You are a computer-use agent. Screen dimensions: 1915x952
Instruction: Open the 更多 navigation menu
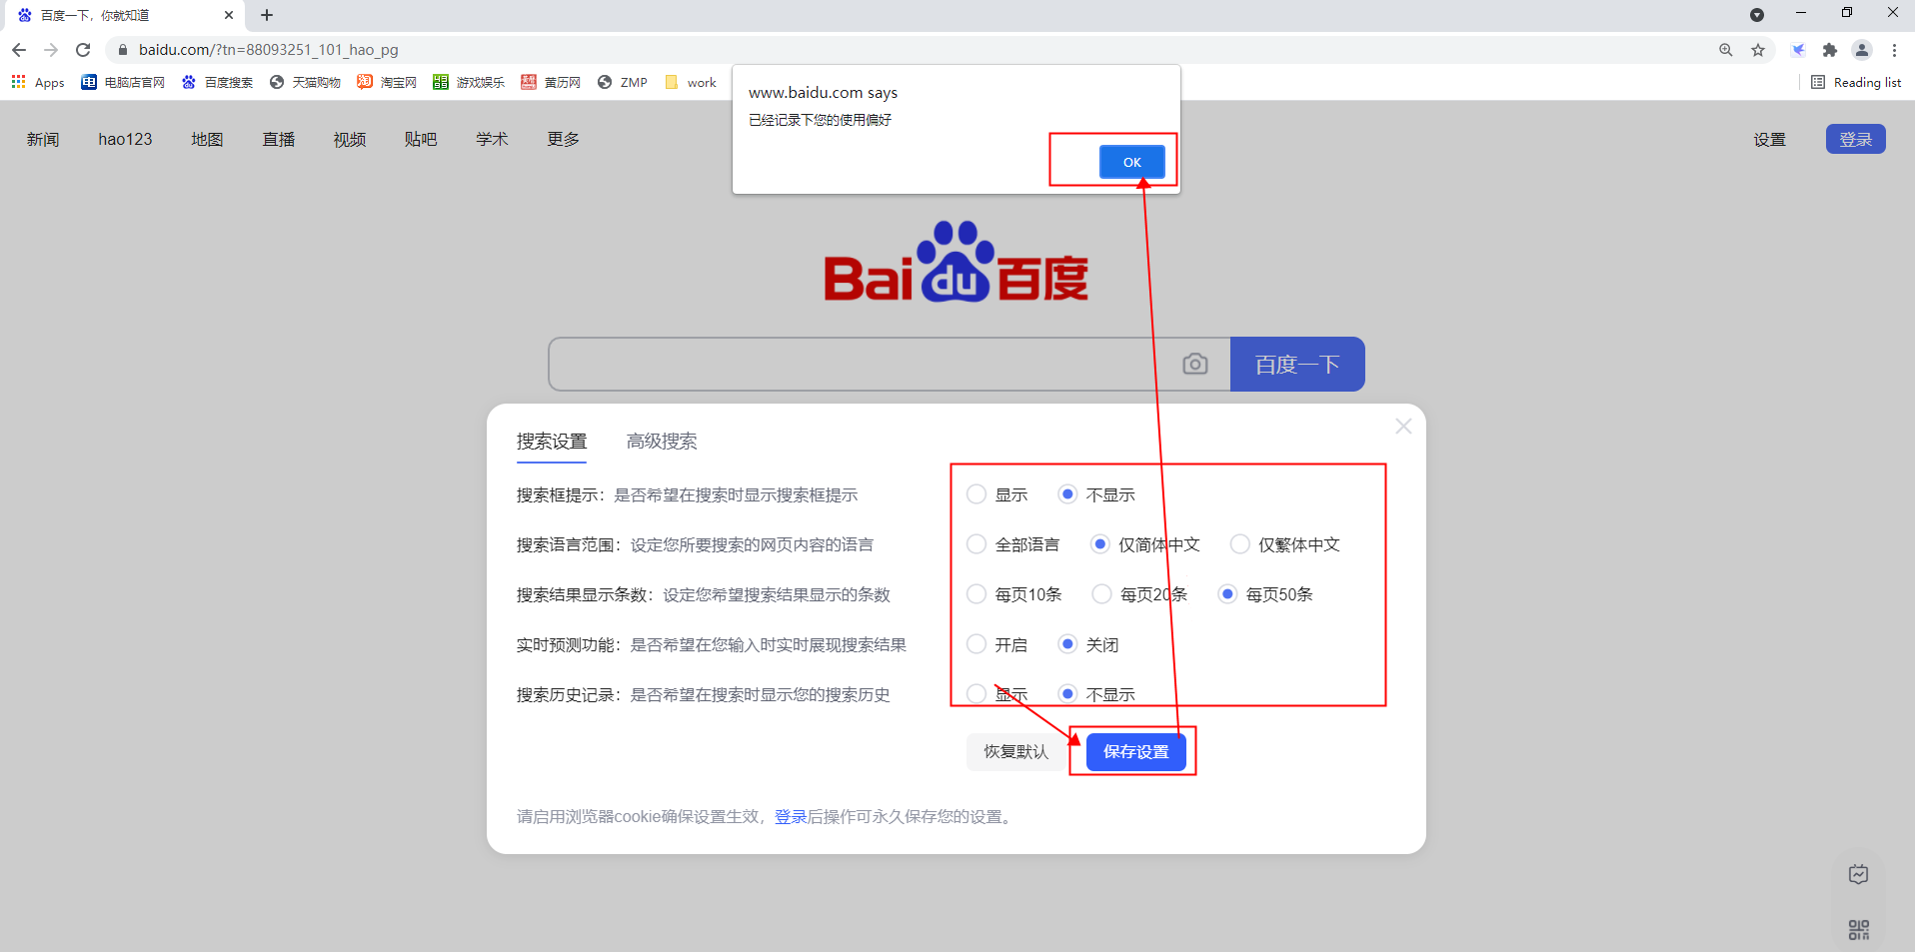564,139
